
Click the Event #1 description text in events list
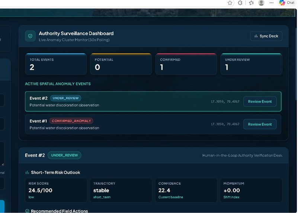(x=64, y=128)
